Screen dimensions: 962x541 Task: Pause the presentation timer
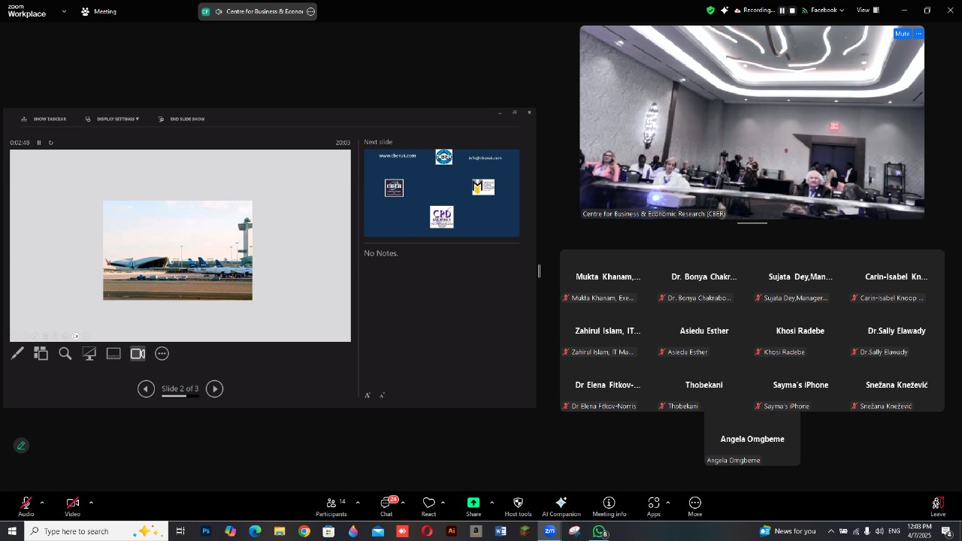(x=39, y=143)
